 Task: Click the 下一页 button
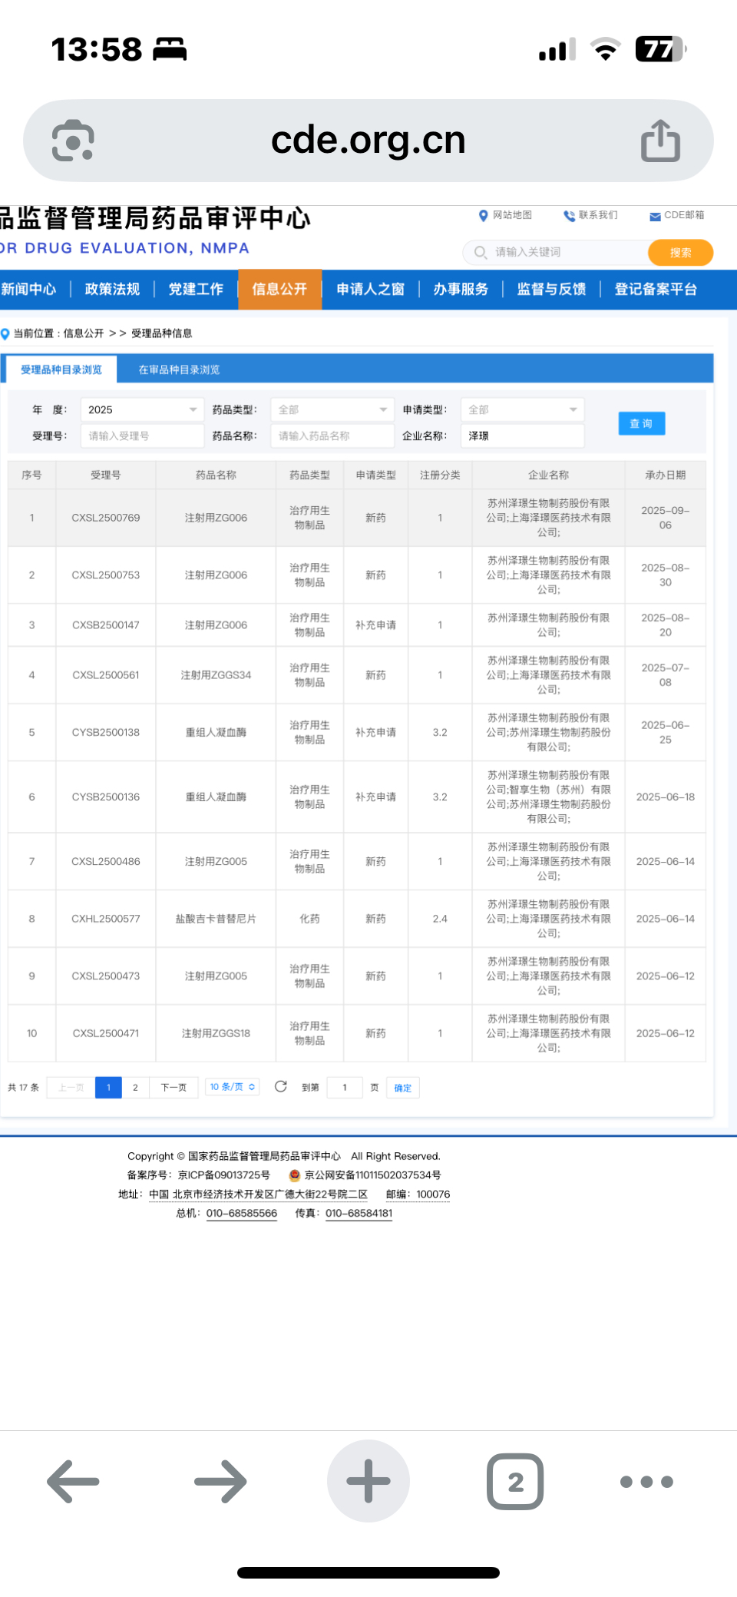point(174,1087)
